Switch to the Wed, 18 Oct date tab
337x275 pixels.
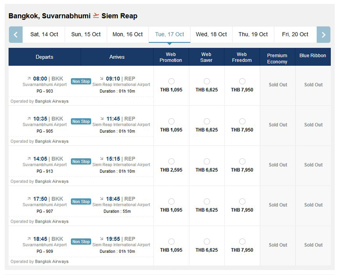211,34
